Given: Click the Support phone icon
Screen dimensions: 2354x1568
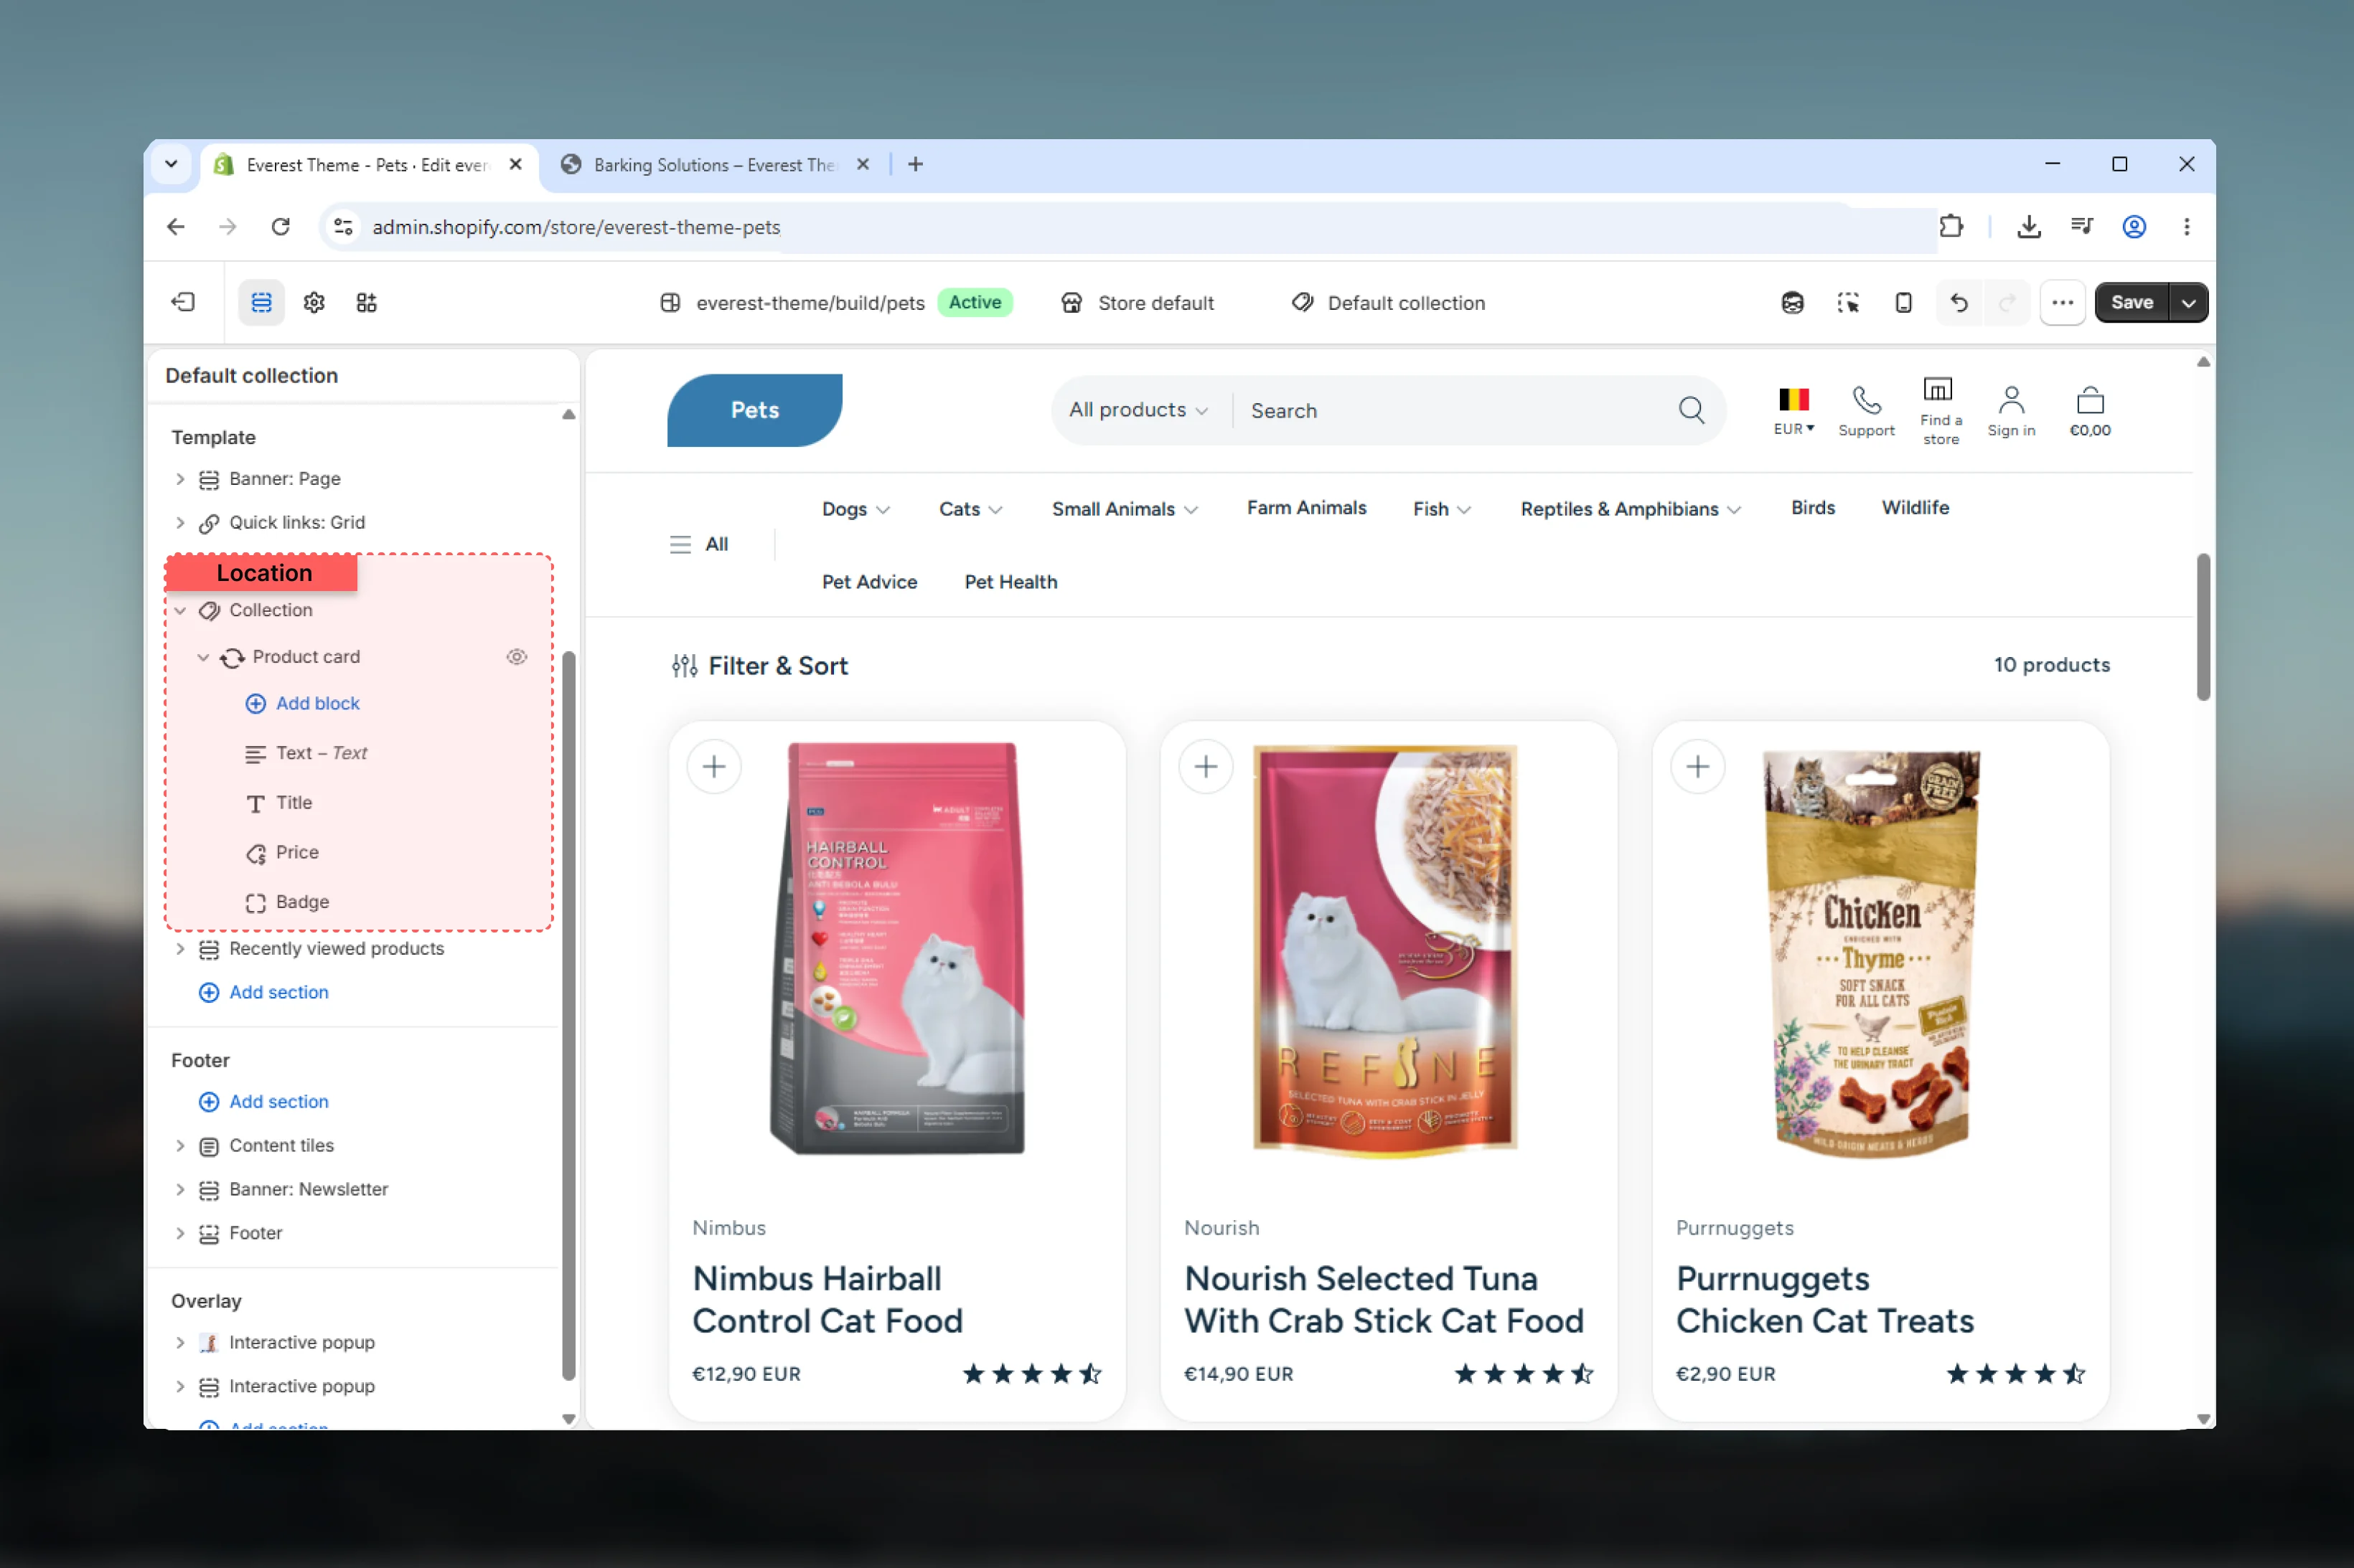Looking at the screenshot, I should [1866, 401].
